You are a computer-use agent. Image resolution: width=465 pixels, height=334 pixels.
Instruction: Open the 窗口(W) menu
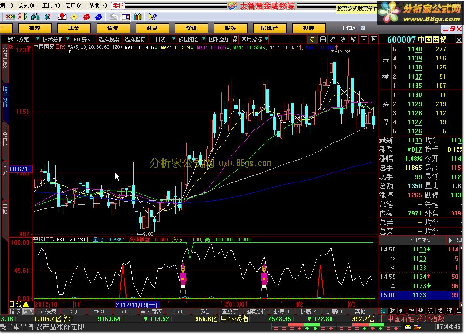click(74, 6)
